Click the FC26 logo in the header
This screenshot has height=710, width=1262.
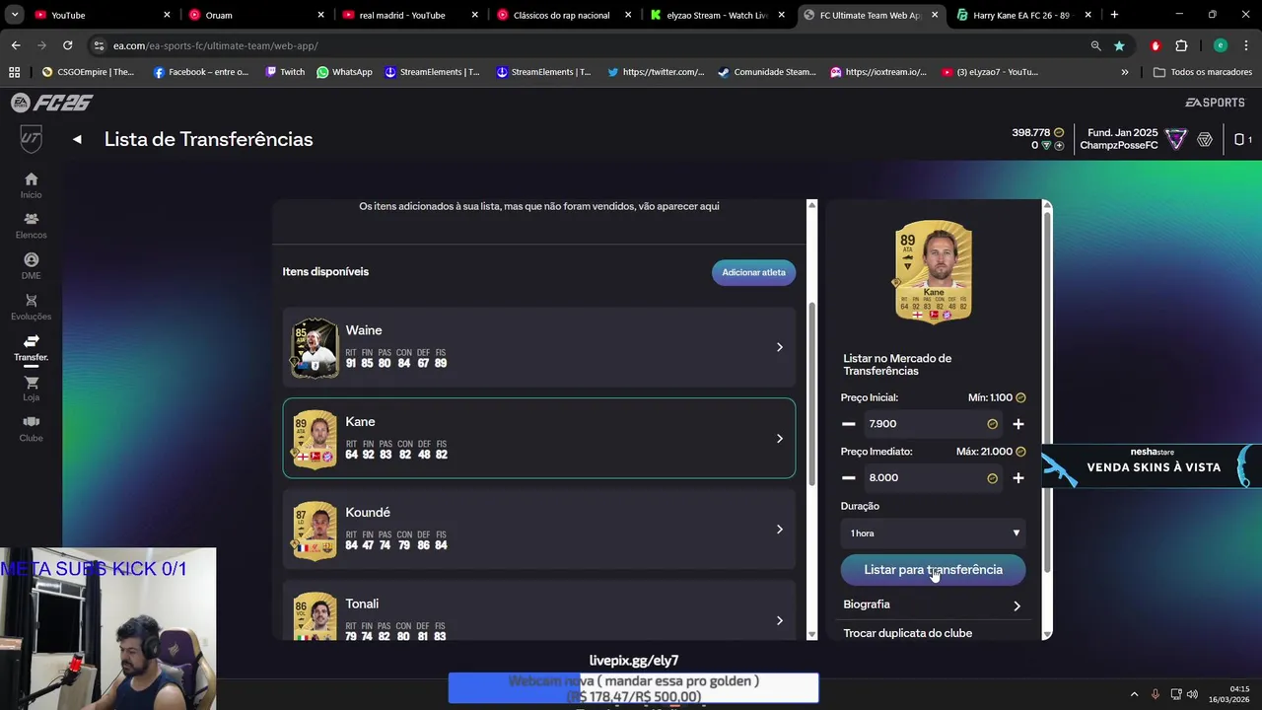(x=51, y=103)
